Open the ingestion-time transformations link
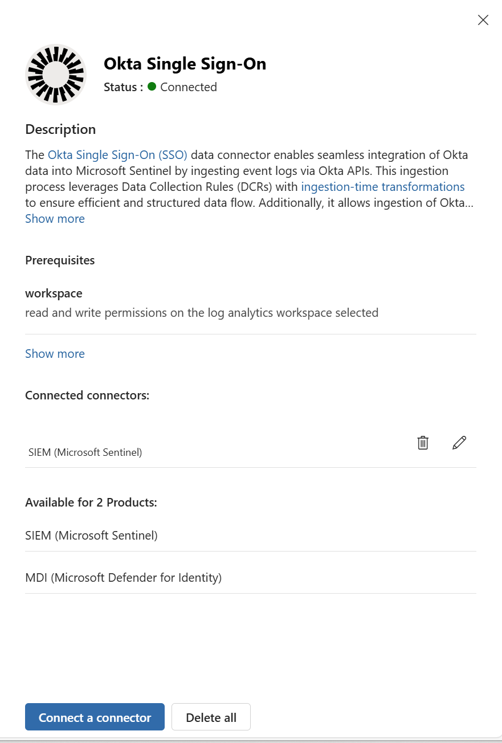The width and height of the screenshot is (502, 743). tap(382, 186)
